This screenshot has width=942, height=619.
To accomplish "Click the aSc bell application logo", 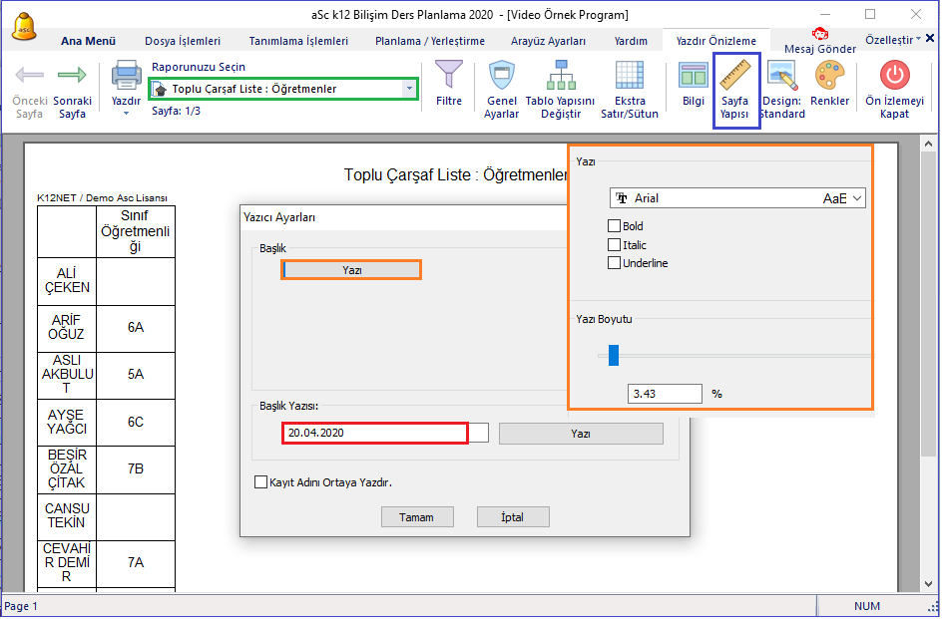I will coord(24,27).
